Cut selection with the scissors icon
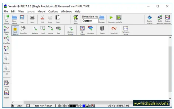174x109 pixels. (x=42, y=19)
